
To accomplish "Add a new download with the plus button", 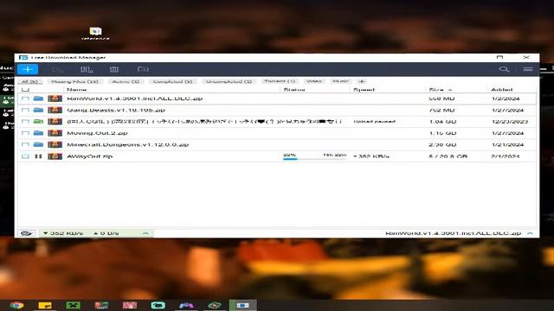I will [x=28, y=69].
